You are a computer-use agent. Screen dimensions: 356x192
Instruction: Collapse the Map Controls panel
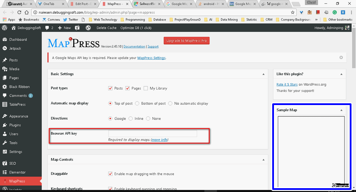pyautogui.click(x=264, y=160)
